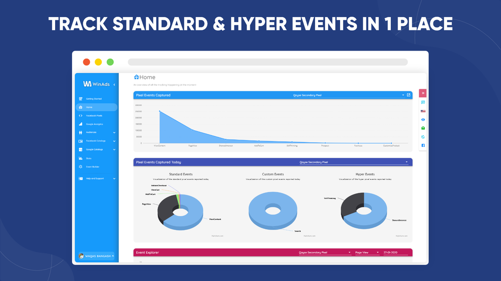Open the Page View event type dropdown
This screenshot has width=501, height=281.
(367, 252)
